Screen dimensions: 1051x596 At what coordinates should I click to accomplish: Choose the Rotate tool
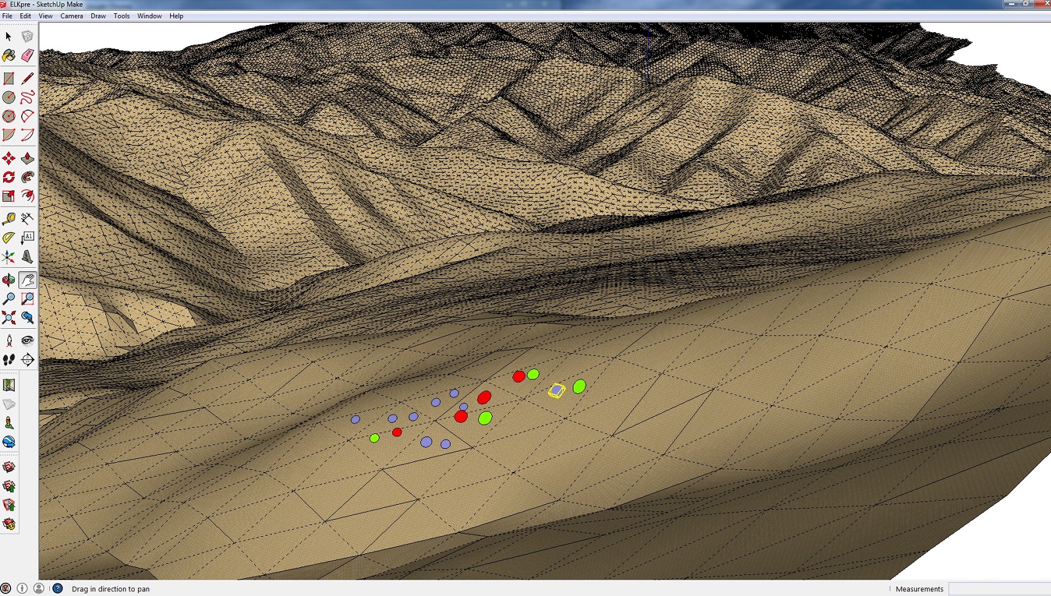[x=9, y=177]
